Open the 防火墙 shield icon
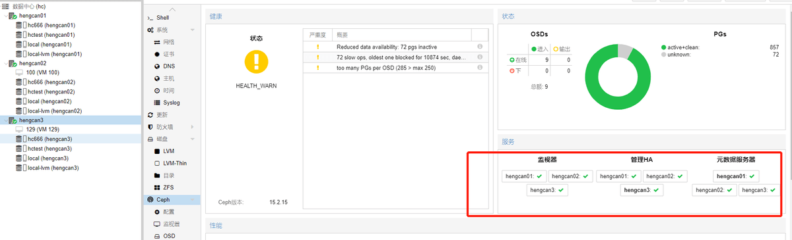Image resolution: width=792 pixels, height=240 pixels. [x=150, y=126]
